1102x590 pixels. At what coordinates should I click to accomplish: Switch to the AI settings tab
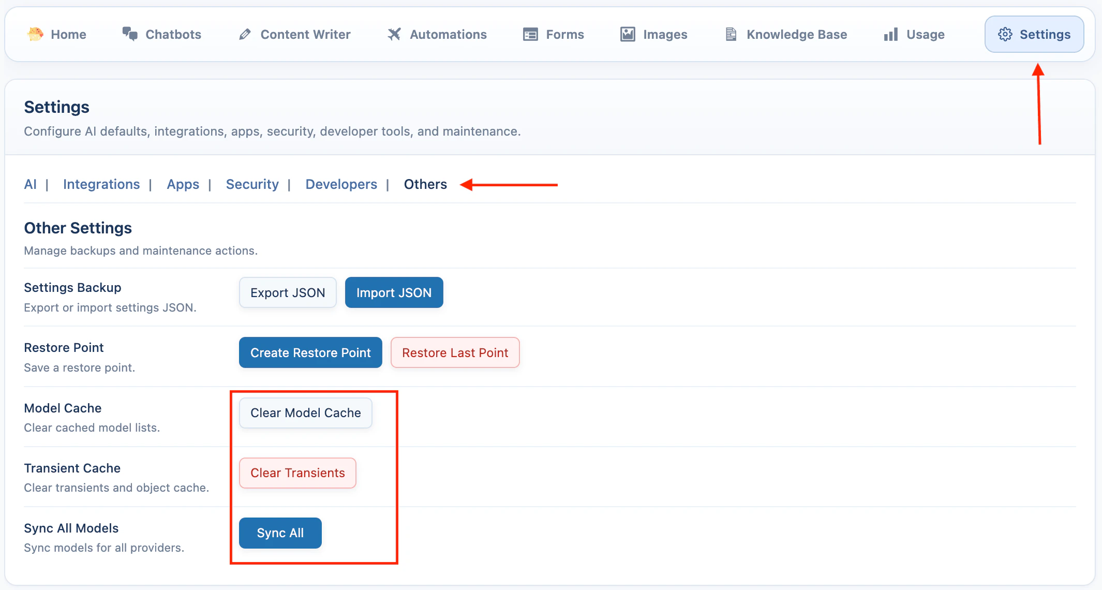(x=30, y=184)
